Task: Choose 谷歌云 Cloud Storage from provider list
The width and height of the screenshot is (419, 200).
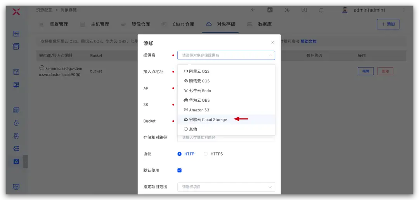Action: click(x=226, y=120)
